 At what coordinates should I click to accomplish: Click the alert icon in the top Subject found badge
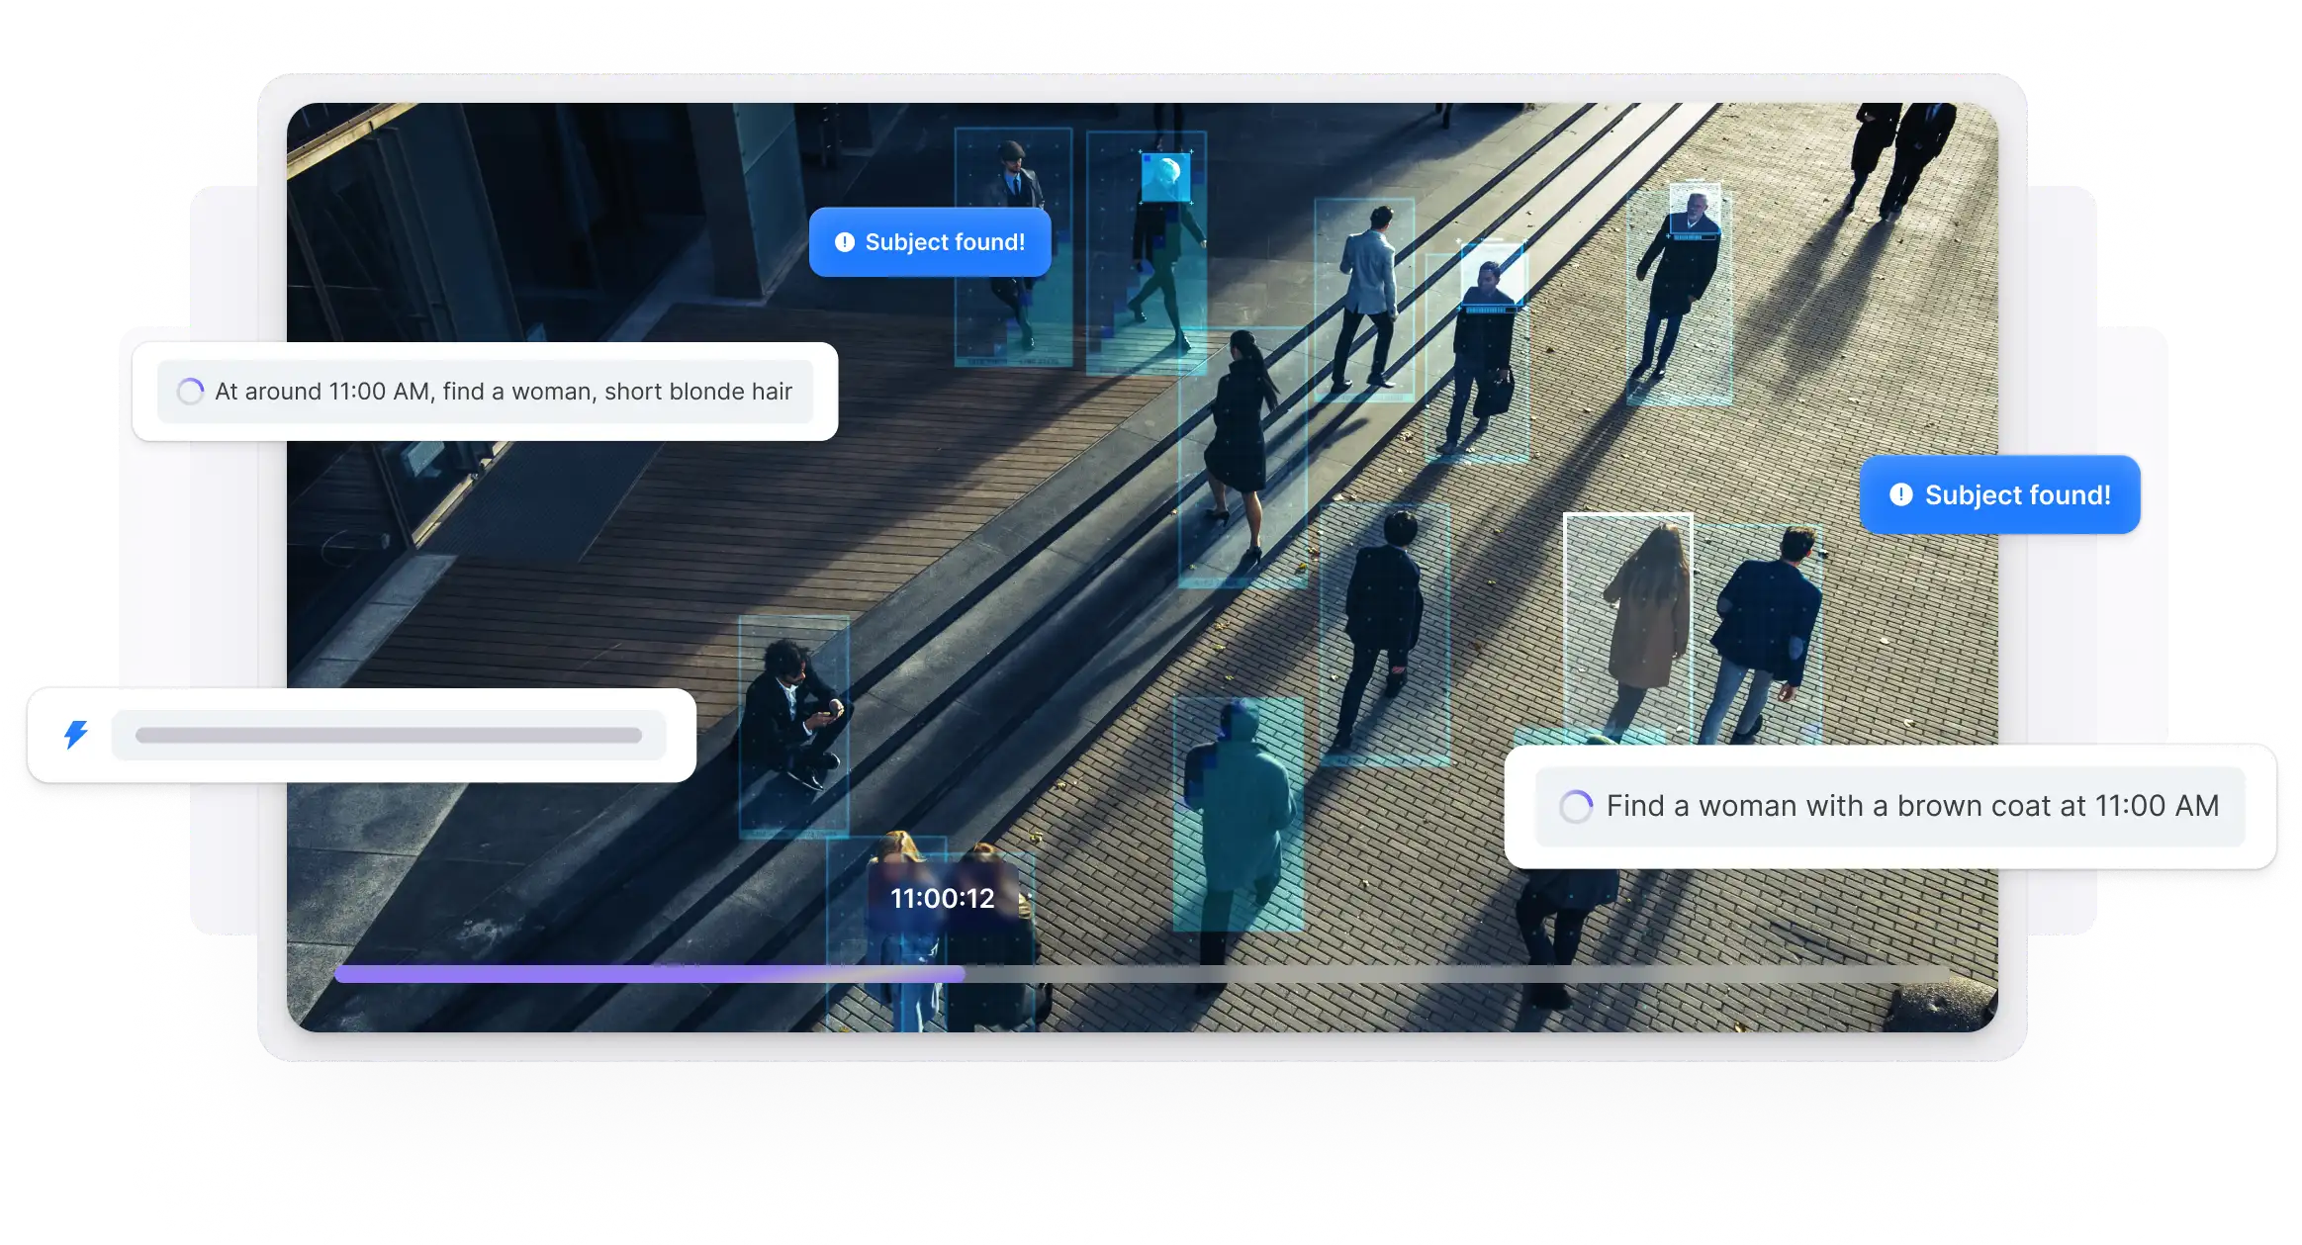click(x=846, y=241)
